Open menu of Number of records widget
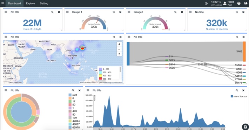Screen dimensions: 249x130 point(190,12)
